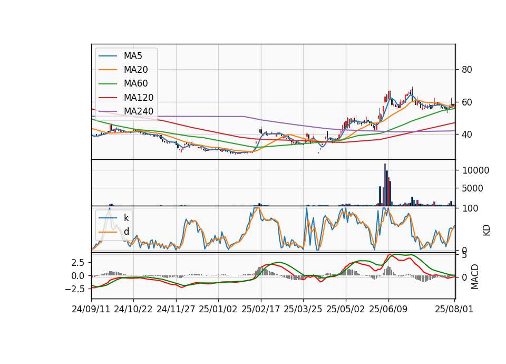This screenshot has width=506, height=364.
Task: Click the 24/11/27 date axis label
Action: 176,309
